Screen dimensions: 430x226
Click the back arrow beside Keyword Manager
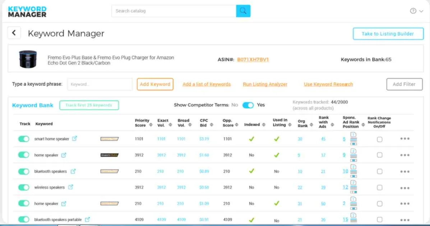click(14, 32)
